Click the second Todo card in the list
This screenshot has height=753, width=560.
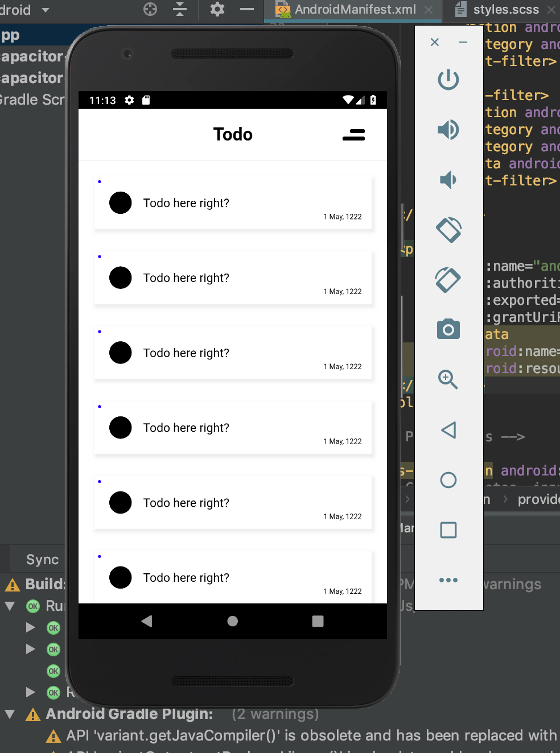(x=232, y=278)
